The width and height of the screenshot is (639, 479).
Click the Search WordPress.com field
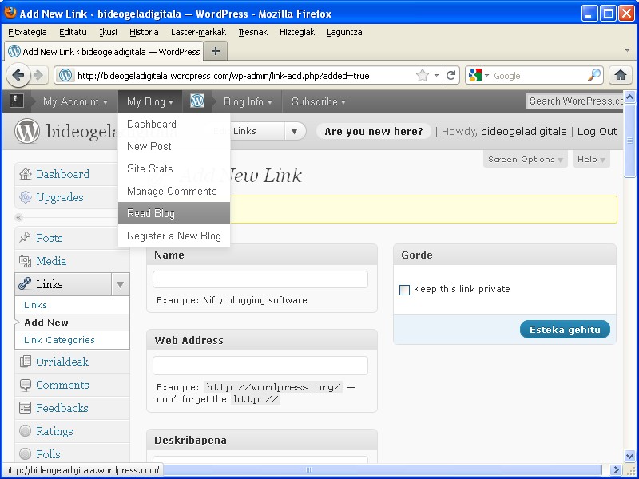tap(575, 101)
